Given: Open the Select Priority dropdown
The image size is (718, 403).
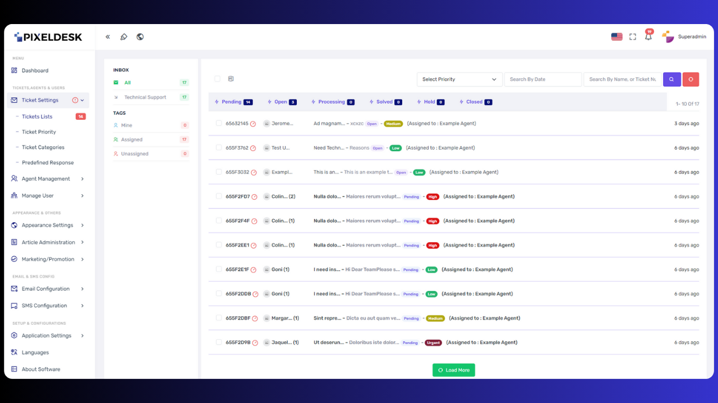Looking at the screenshot, I should pos(459,79).
